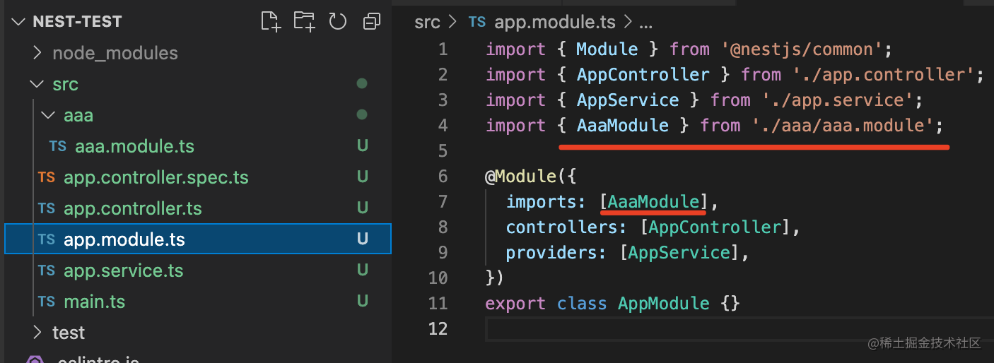Click the TS icon in the breadcrumb

pos(477,22)
